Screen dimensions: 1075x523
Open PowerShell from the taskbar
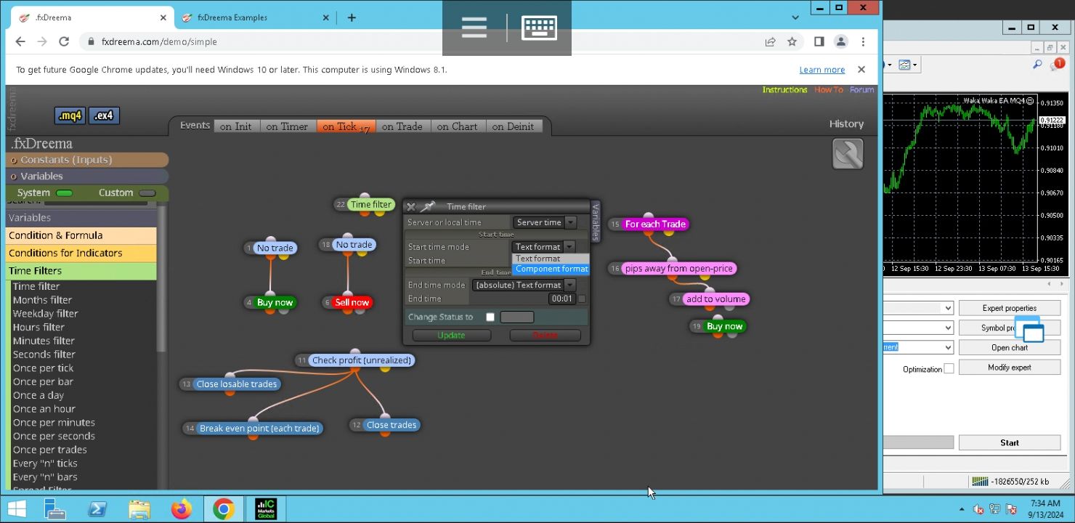(x=97, y=509)
